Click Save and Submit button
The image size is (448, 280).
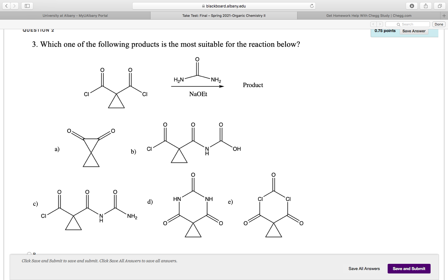point(409,269)
